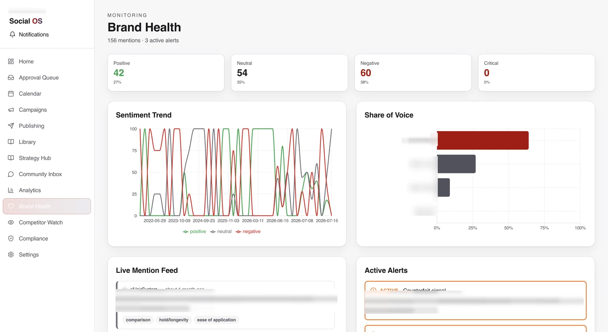The height and width of the screenshot is (332, 608).
Task: Select the Analytics bar chart icon
Action: [11, 190]
